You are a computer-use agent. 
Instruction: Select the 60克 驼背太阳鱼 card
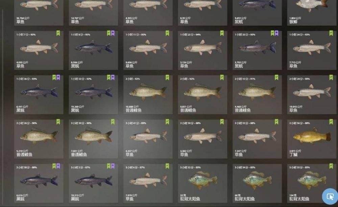pyautogui.click(x=257, y=183)
